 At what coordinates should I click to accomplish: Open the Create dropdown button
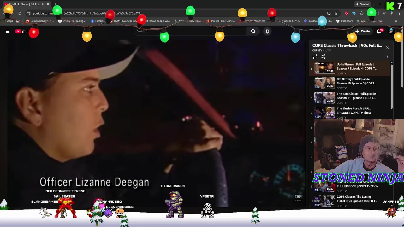[362, 31]
